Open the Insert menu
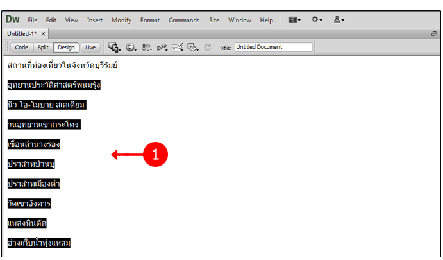443x260 pixels. tap(95, 21)
